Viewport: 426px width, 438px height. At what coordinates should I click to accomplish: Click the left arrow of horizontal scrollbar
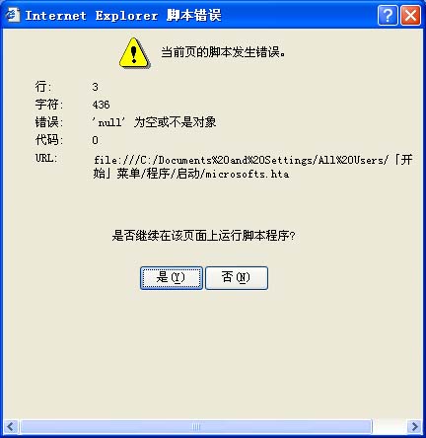coord(11,427)
